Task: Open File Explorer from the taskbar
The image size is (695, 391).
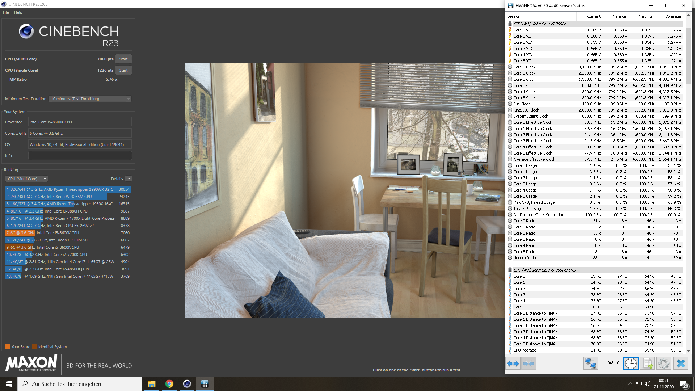Action: pos(151,384)
